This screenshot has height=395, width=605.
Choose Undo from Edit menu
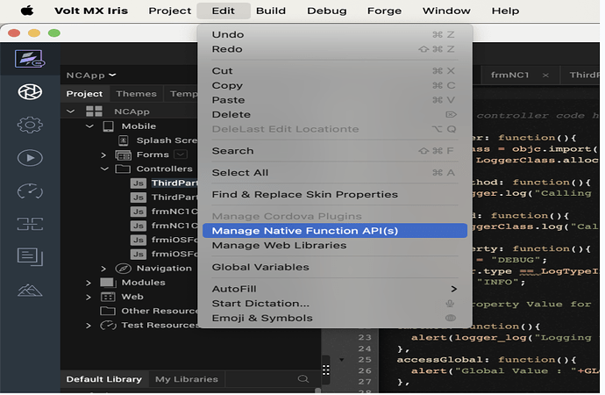point(335,35)
